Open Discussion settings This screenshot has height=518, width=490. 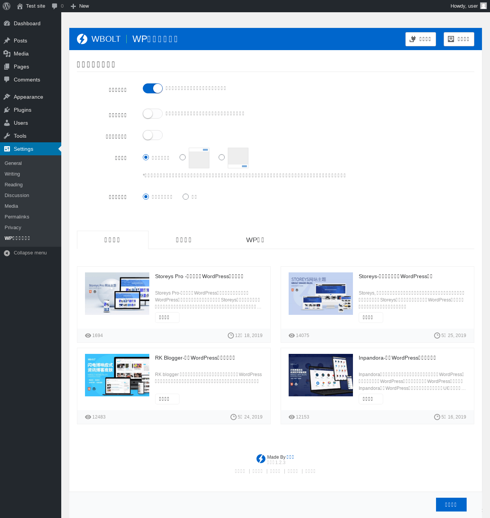[x=17, y=195]
